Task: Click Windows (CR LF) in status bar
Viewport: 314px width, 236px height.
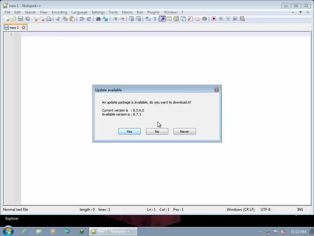Action: click(240, 210)
